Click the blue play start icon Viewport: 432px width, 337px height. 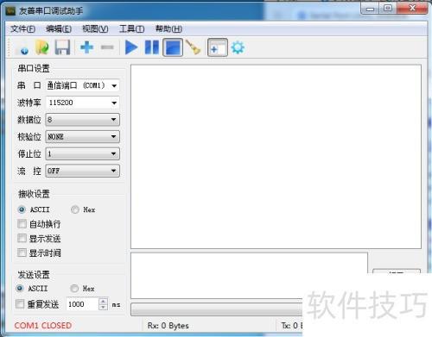(x=131, y=47)
